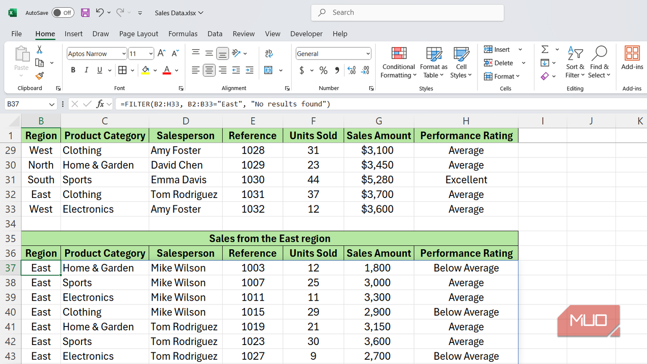The width and height of the screenshot is (647, 364).
Task: Open the File menu
Action: pos(16,34)
